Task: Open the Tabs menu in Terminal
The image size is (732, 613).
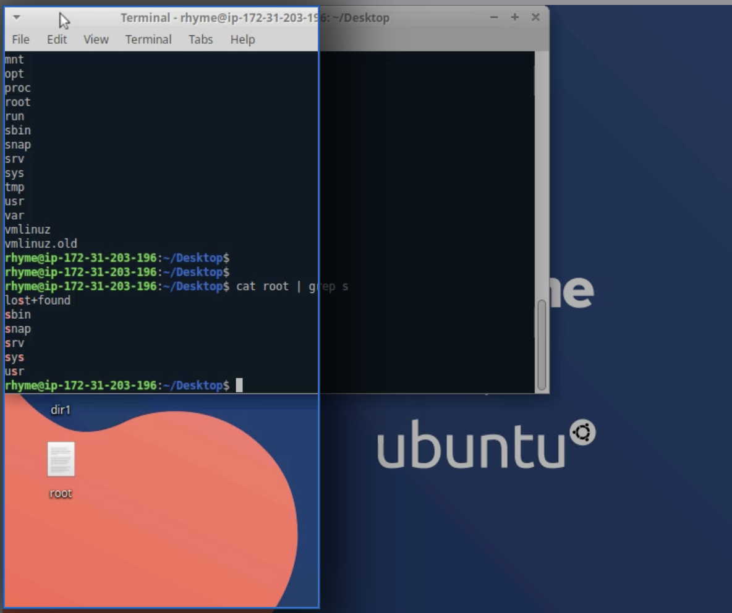Action: 201,40
